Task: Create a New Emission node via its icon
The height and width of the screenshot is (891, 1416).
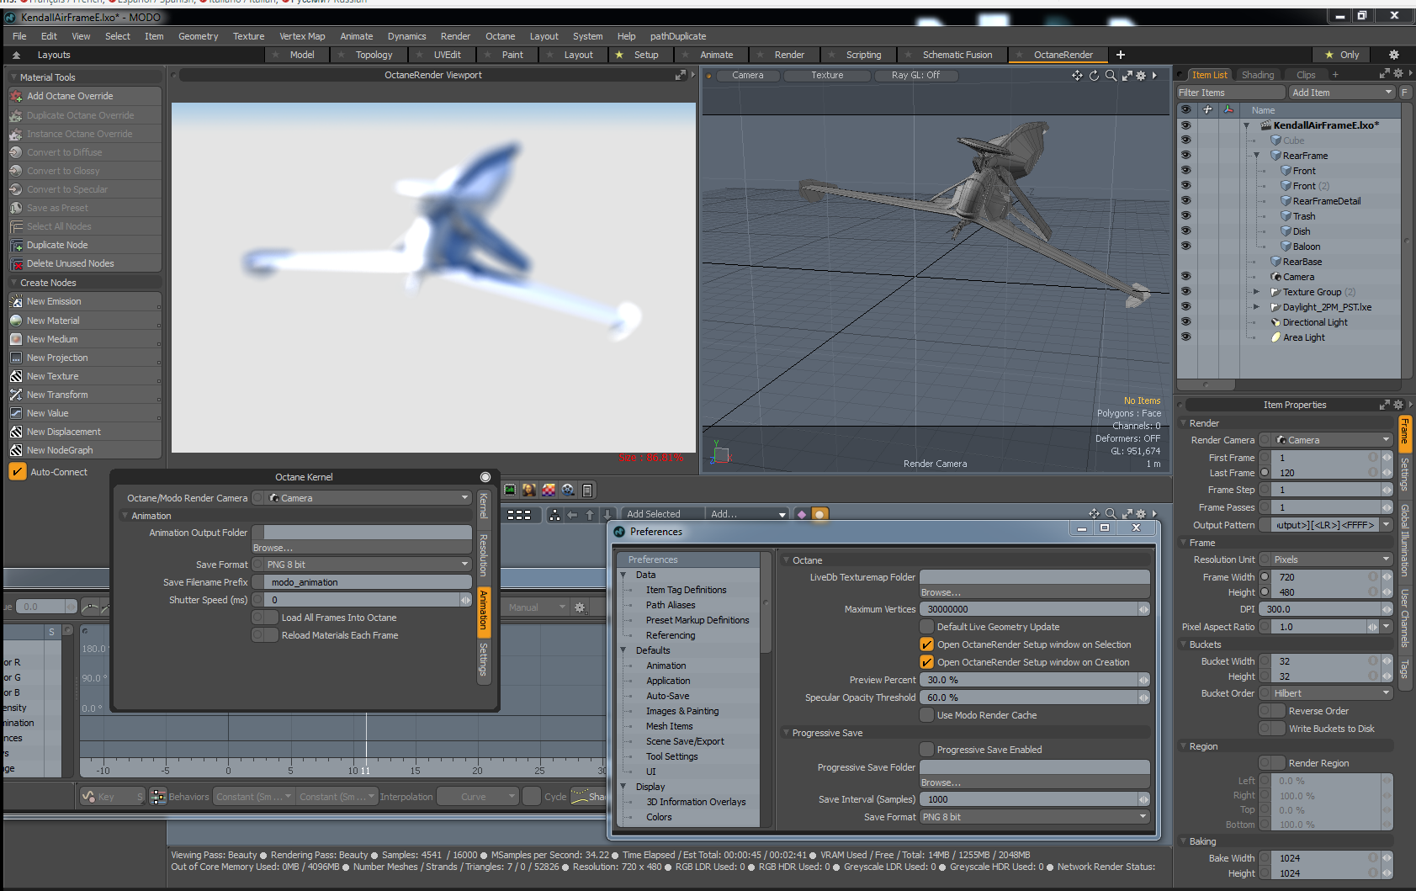Action: coord(16,302)
